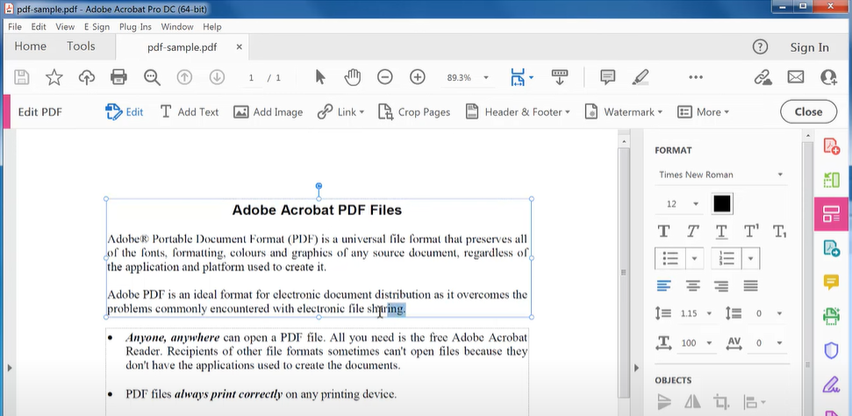Flip object horizontal icon under Objects
The width and height of the screenshot is (852, 416).
[692, 403]
